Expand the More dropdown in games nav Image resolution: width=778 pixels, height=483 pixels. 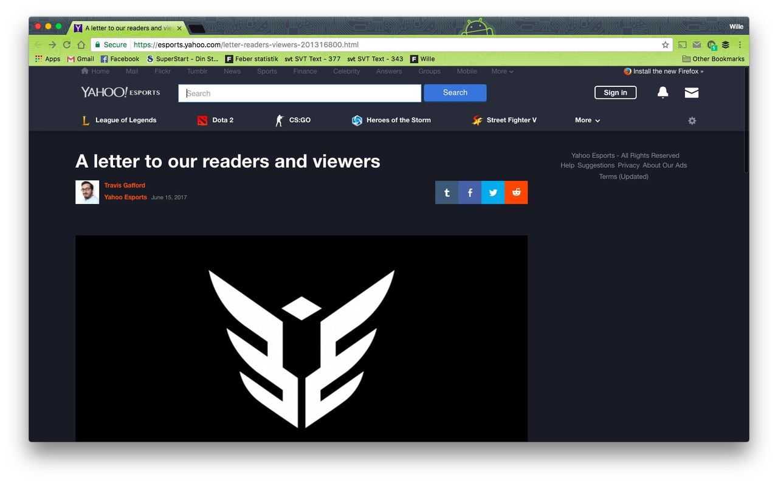click(x=587, y=120)
